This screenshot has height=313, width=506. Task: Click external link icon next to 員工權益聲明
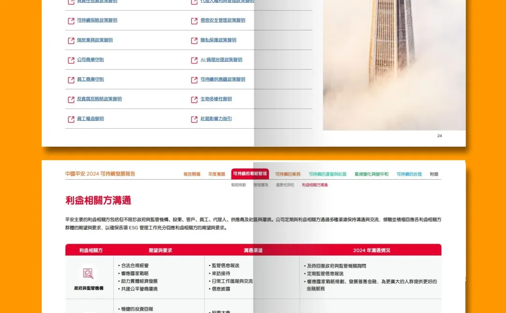[70, 119]
